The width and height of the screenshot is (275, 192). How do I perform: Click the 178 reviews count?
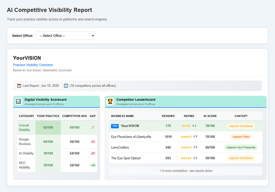(168, 126)
